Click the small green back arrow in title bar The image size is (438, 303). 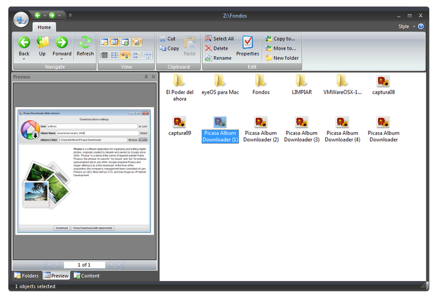[38, 15]
